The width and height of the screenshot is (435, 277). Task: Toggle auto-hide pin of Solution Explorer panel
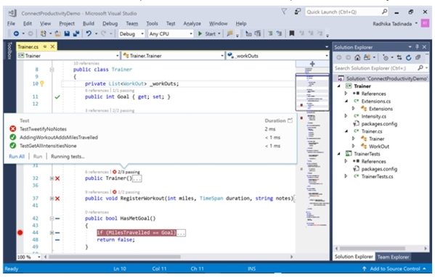pos(417,47)
